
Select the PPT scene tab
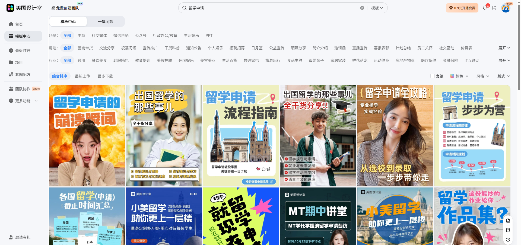(x=209, y=36)
